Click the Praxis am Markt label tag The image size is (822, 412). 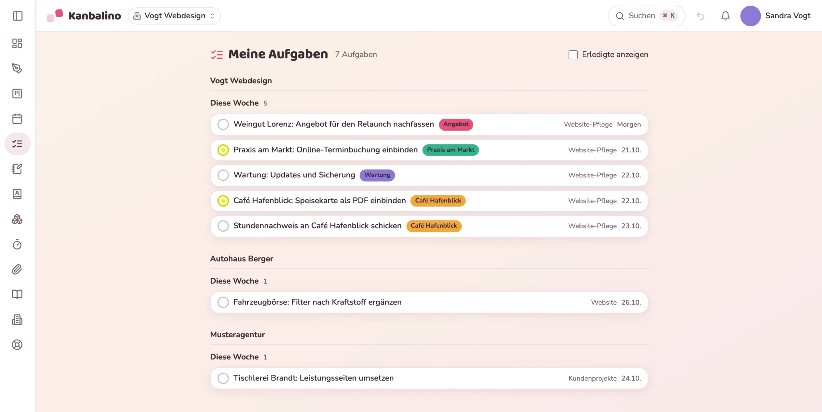click(x=450, y=150)
